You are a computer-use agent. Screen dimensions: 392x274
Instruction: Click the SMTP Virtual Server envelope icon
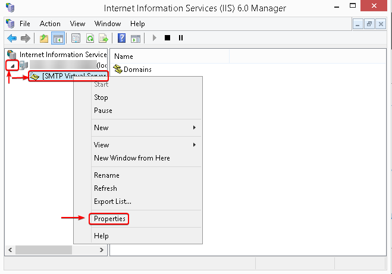[x=35, y=76]
